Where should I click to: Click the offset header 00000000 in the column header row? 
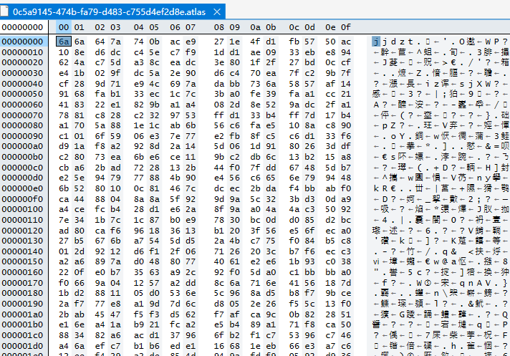pos(22,27)
